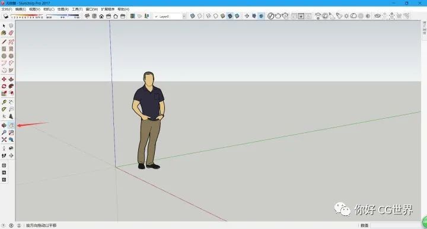427x229 pixels.
Task: Open the 视图(V) menu
Action: (x=35, y=9)
